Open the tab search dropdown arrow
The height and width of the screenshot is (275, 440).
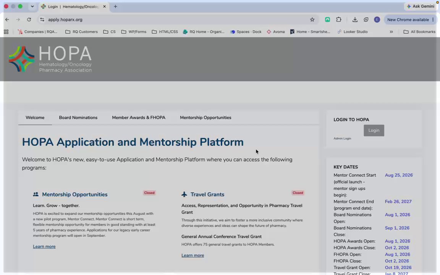coord(32,6)
